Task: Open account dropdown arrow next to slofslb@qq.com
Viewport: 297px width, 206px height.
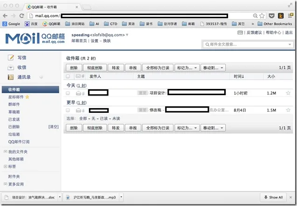Action: click(127, 35)
